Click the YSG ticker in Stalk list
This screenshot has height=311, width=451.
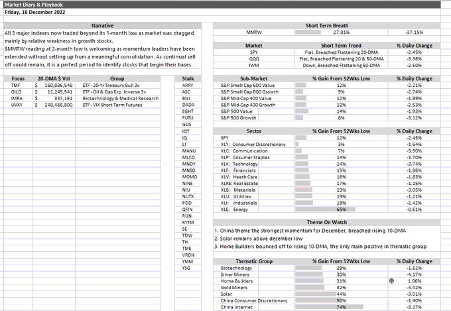click(187, 268)
